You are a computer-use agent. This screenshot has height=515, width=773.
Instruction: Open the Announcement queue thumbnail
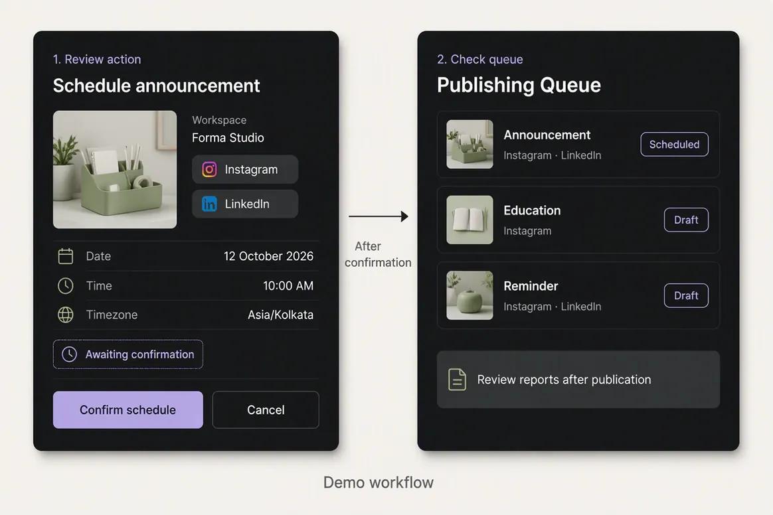click(470, 145)
